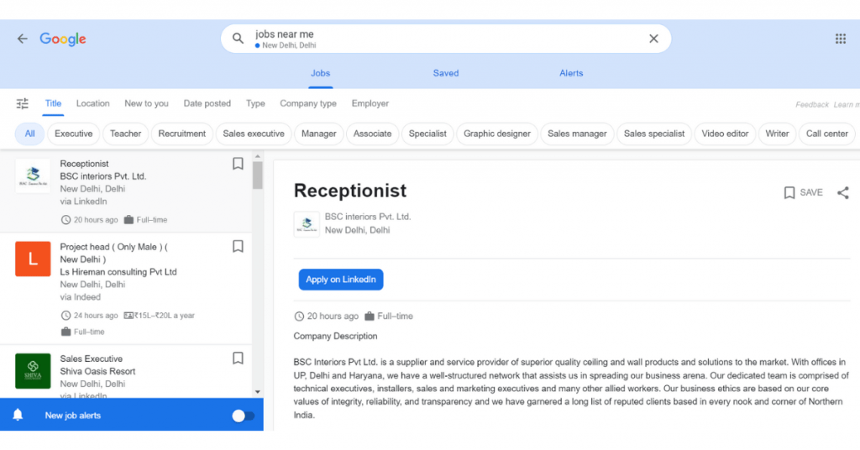
Task: Click the Company Description heading
Action: point(335,336)
